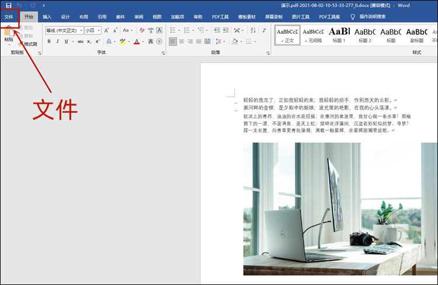Click the phonetic guide icon

tap(151, 30)
